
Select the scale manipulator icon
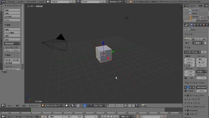(91, 106)
